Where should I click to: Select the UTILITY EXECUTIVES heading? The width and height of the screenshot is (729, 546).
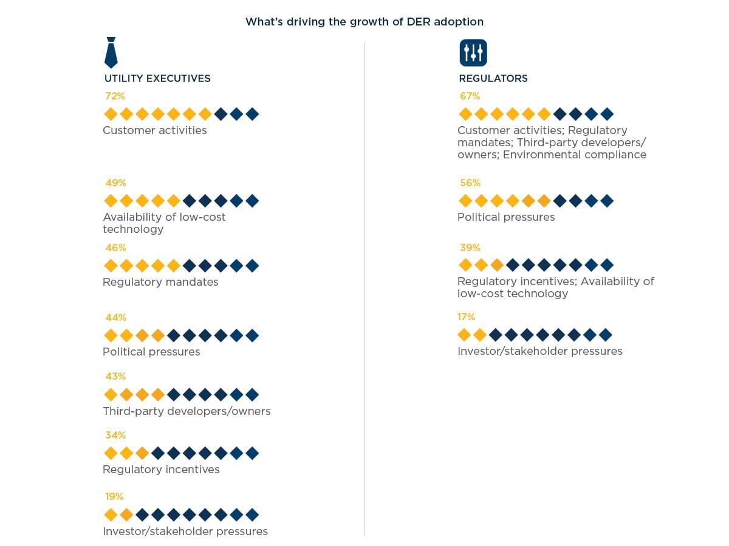click(x=157, y=78)
